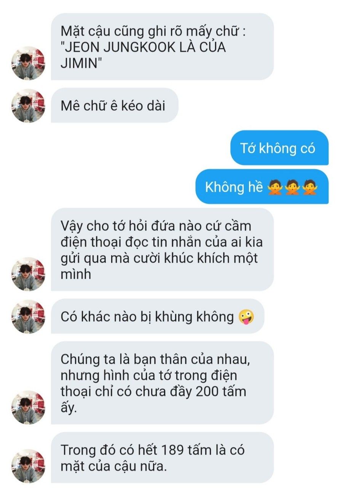Tap the 'Có khác nào bị khùng không' message text
The height and width of the screenshot is (488, 340).
tap(147, 317)
